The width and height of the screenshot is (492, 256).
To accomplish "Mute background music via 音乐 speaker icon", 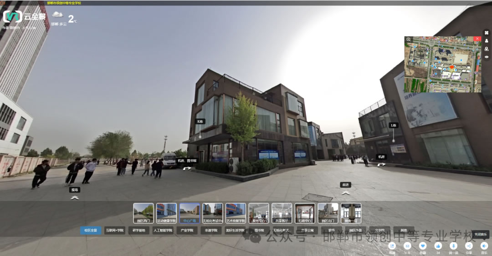I will click(484, 246).
